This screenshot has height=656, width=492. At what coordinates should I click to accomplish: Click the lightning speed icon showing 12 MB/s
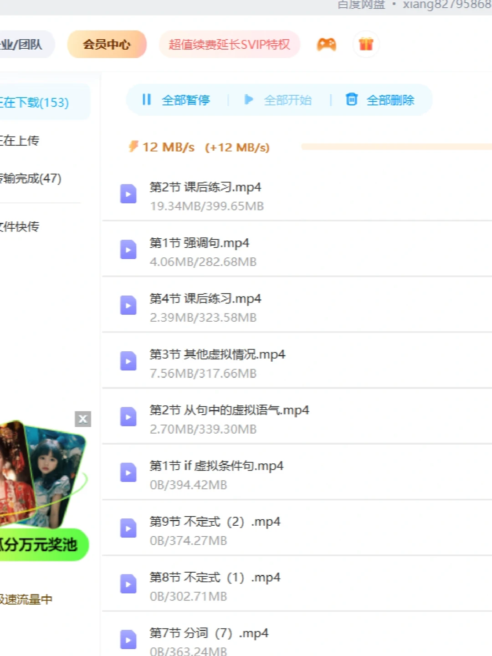pyautogui.click(x=133, y=147)
